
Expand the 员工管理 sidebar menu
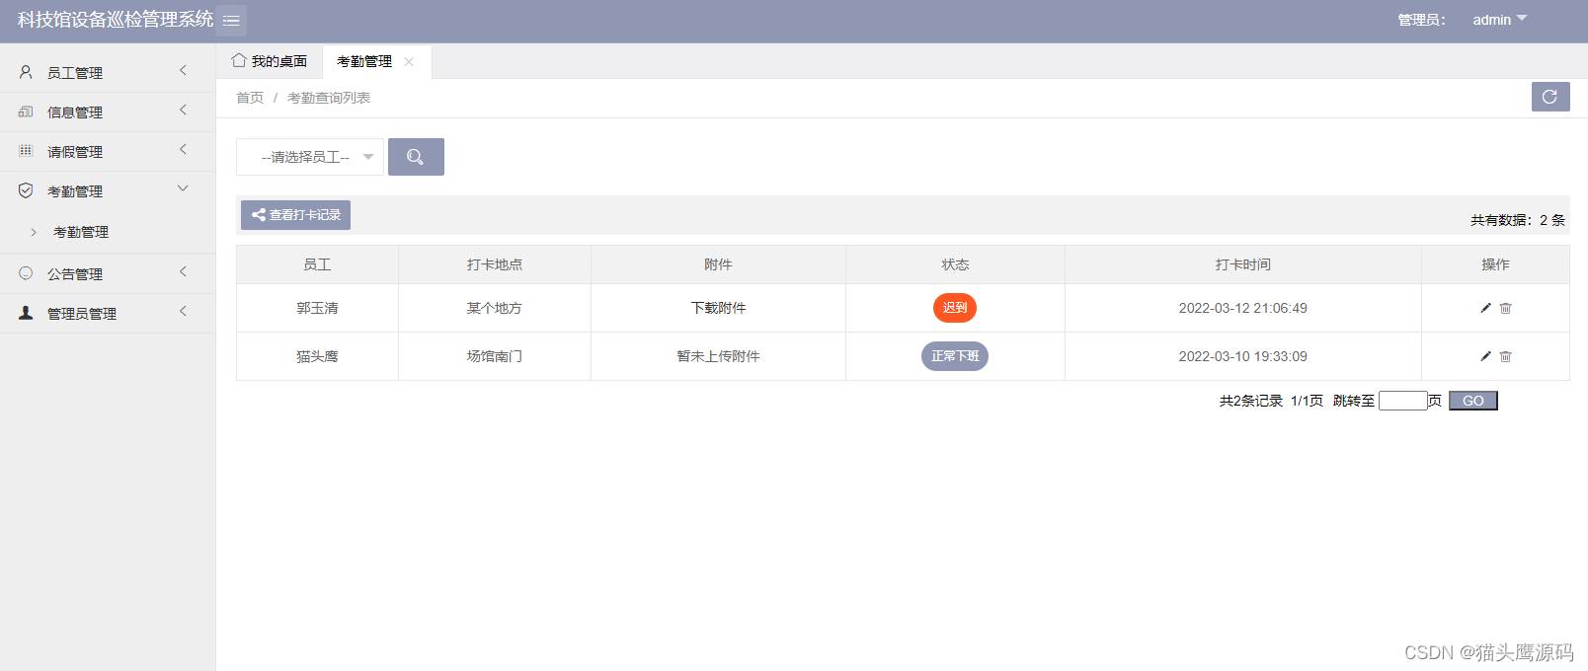[107, 72]
